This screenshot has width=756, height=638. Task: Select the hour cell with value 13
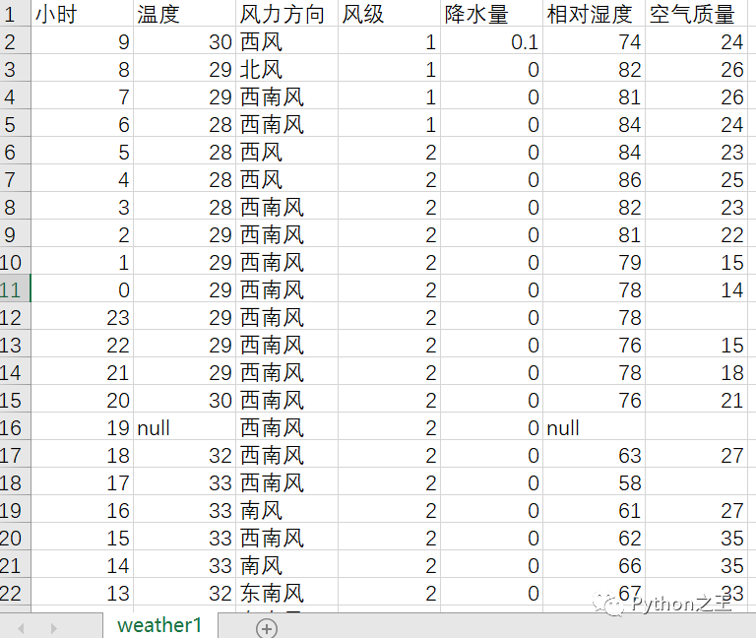82,593
